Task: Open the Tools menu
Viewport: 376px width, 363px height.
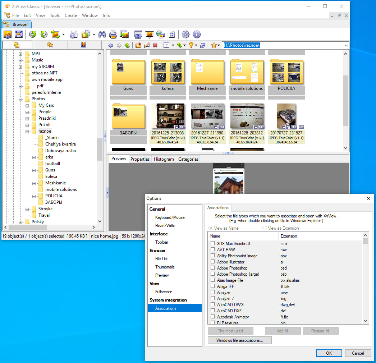Action: tap(55, 15)
